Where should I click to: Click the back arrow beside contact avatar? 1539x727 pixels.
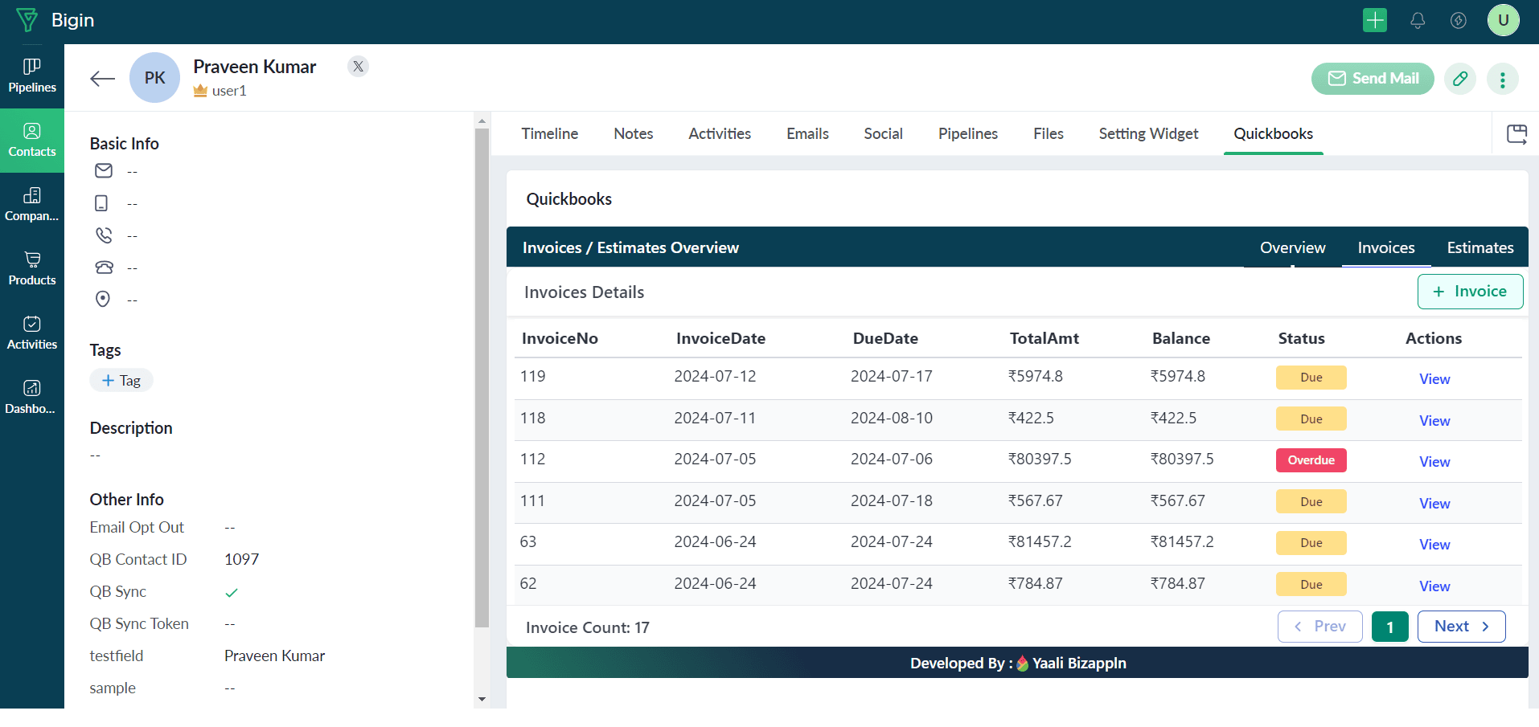(x=102, y=79)
